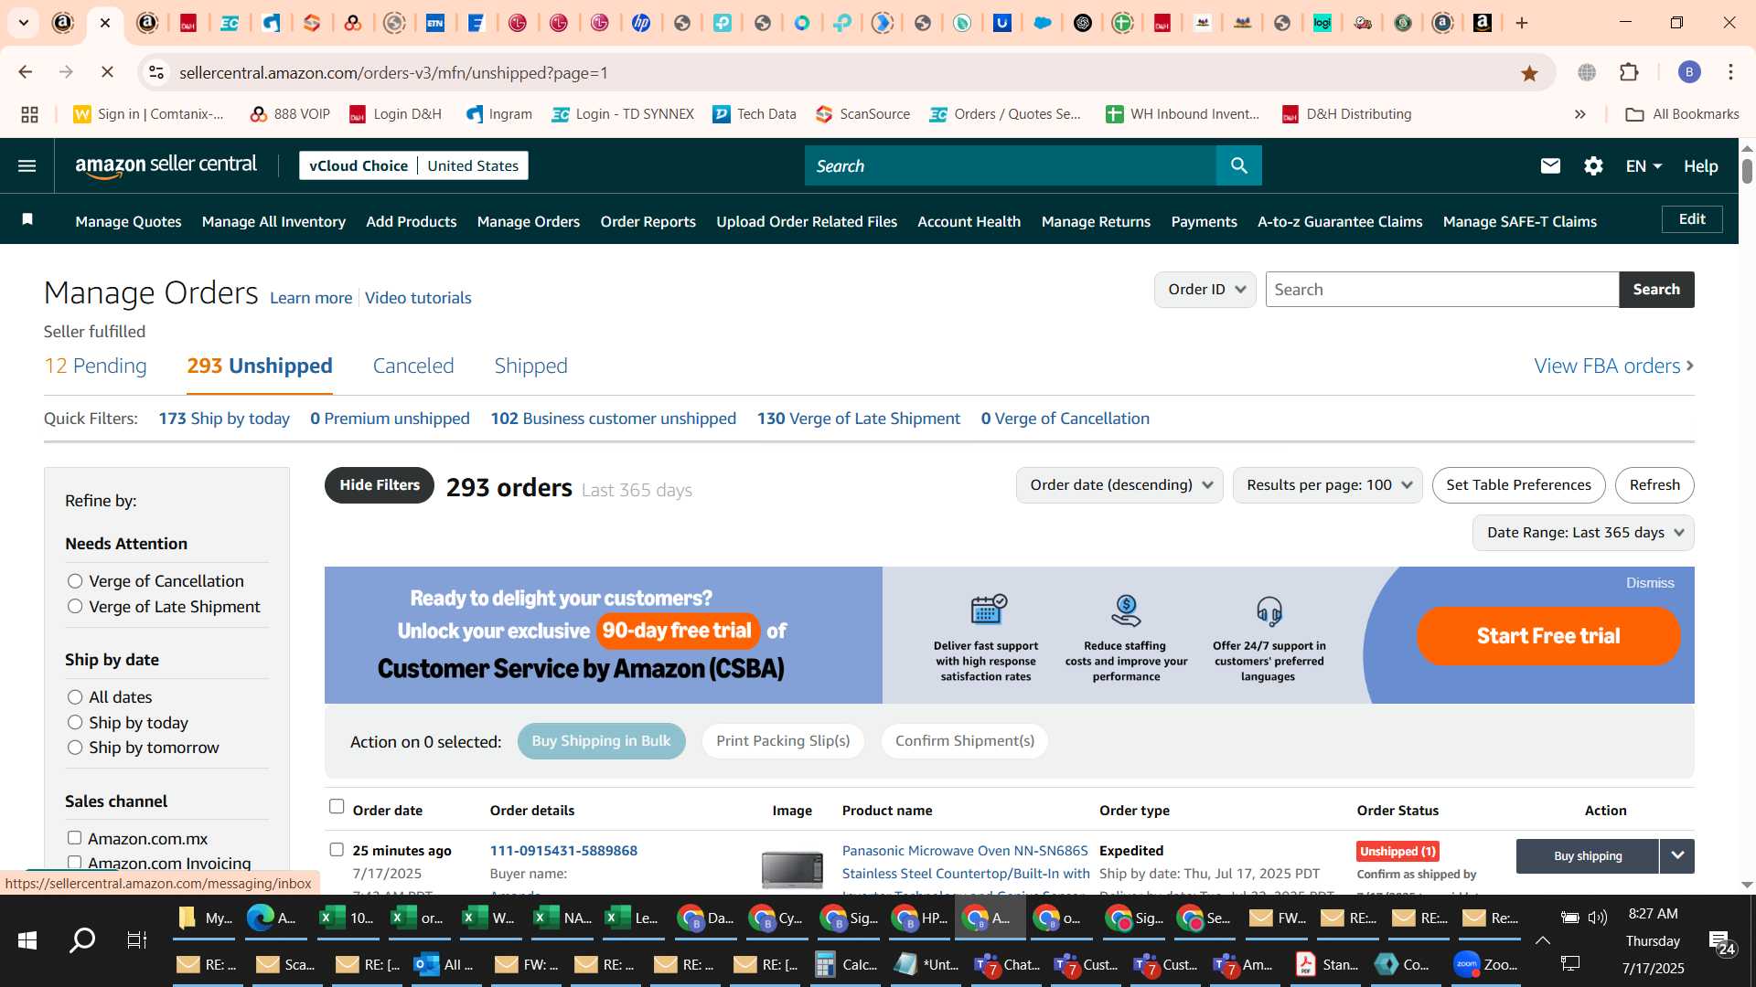Open Account Health menu item

point(969,221)
